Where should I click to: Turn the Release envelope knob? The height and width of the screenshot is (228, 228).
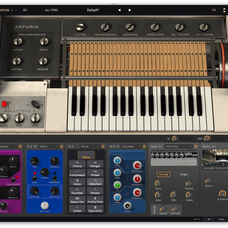click(x=43, y=62)
